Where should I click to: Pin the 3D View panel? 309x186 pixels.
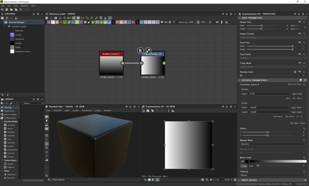click(126, 107)
